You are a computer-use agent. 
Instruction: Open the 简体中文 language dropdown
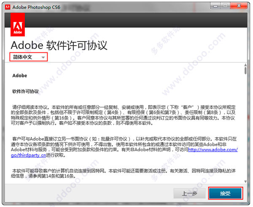tap(29, 57)
